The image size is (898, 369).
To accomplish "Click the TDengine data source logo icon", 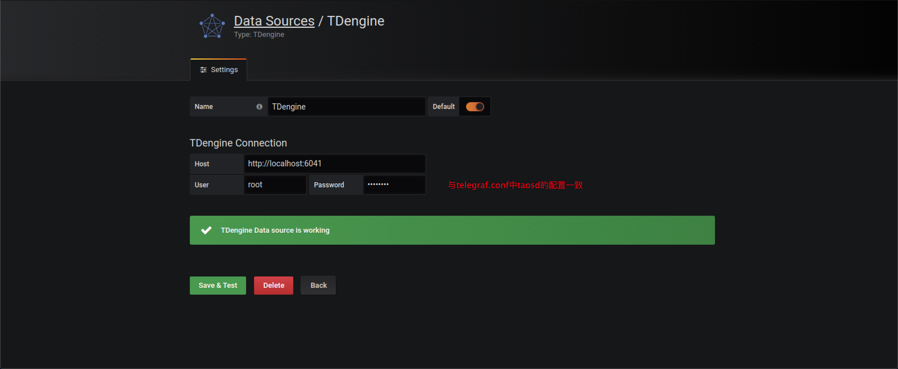I will coord(212,26).
